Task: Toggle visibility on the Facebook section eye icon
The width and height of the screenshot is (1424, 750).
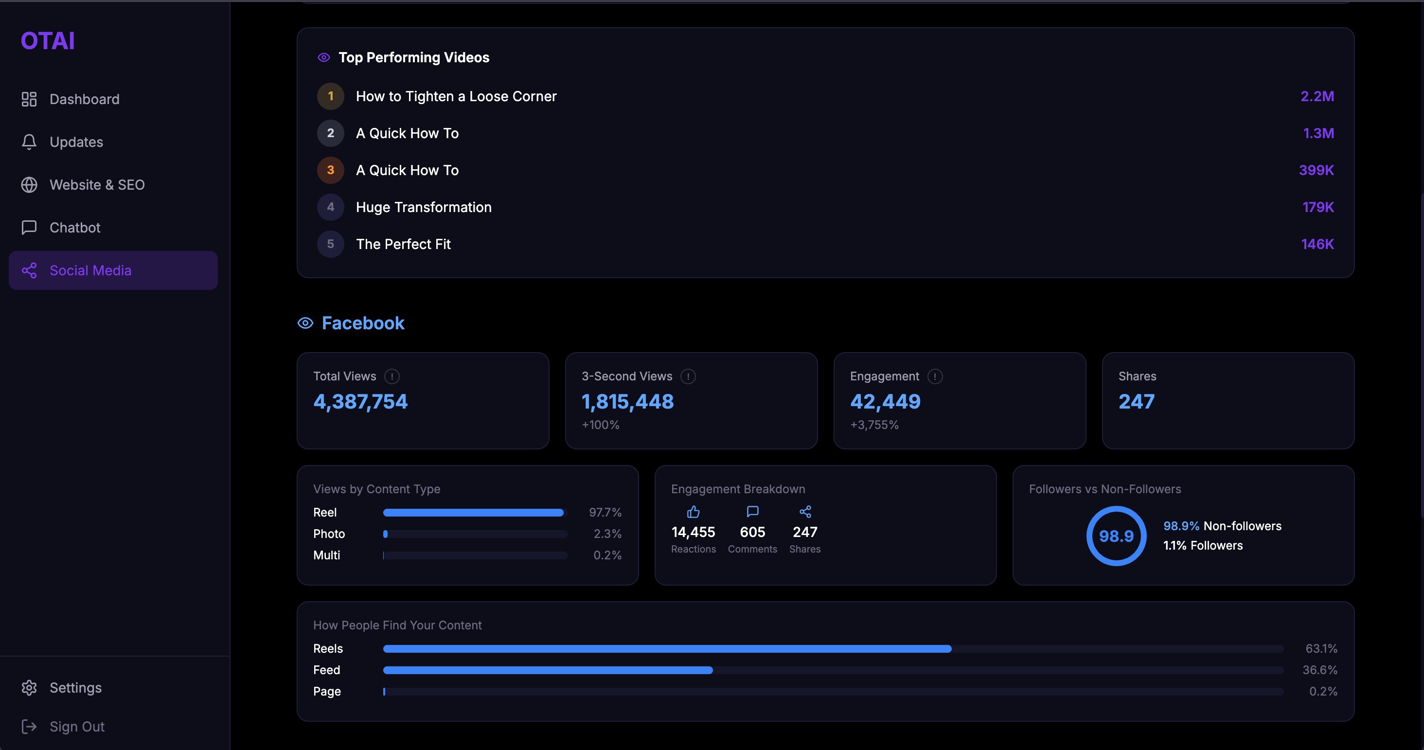Action: (305, 323)
